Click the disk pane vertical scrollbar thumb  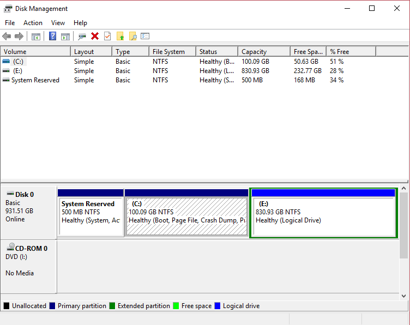(403, 225)
